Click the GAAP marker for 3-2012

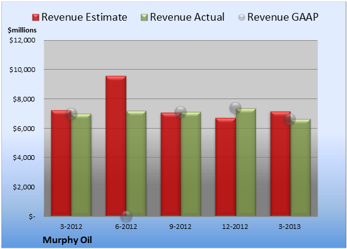pyautogui.click(x=71, y=114)
